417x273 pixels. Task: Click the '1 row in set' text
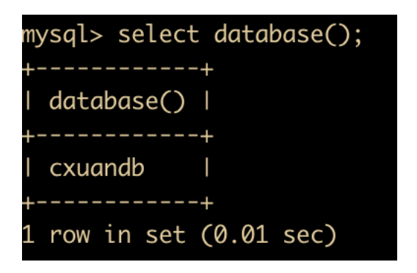(x=104, y=234)
